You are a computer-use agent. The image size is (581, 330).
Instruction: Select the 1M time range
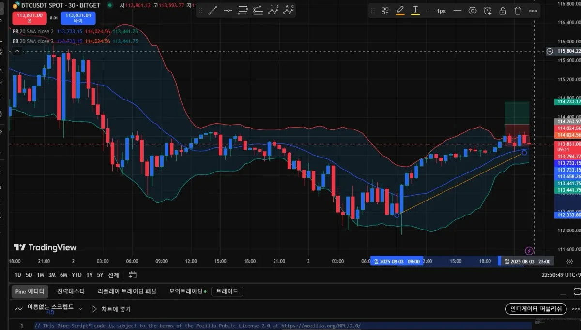(40, 275)
